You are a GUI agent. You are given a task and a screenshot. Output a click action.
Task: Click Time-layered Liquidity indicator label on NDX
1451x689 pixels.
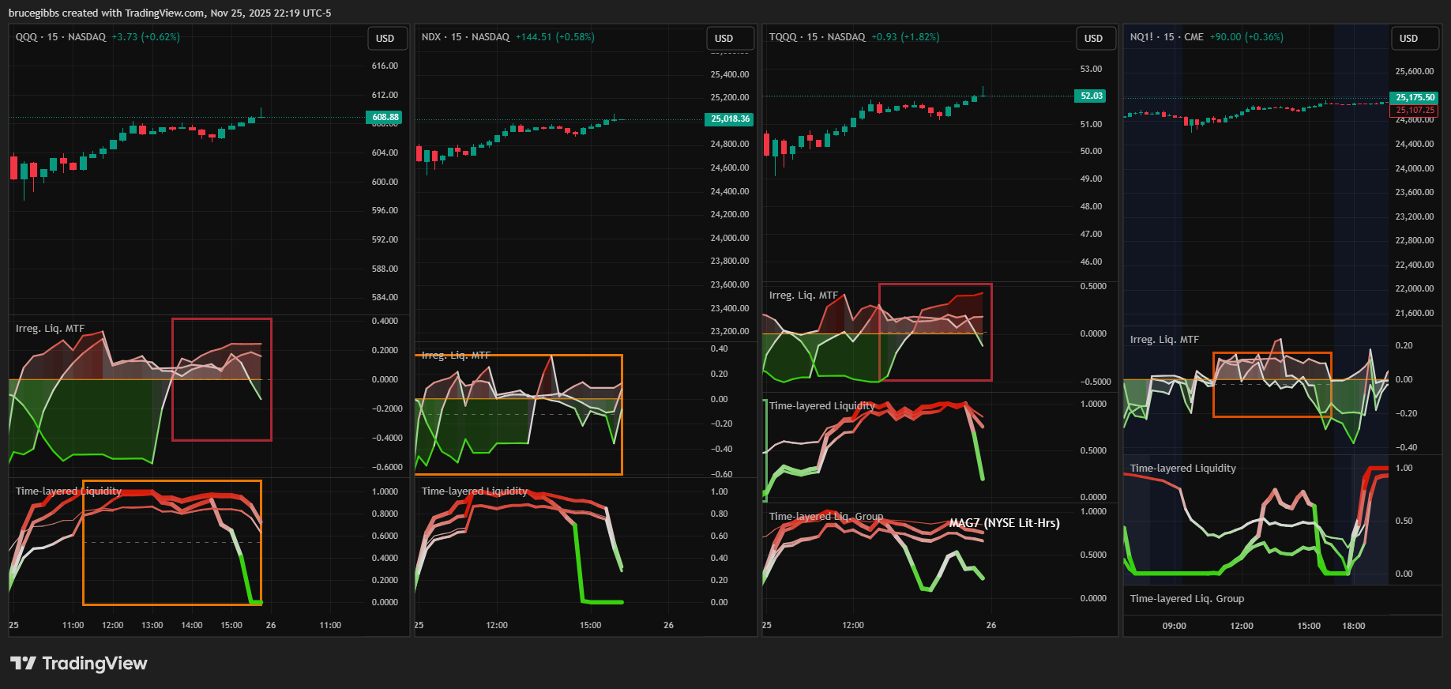coord(474,491)
